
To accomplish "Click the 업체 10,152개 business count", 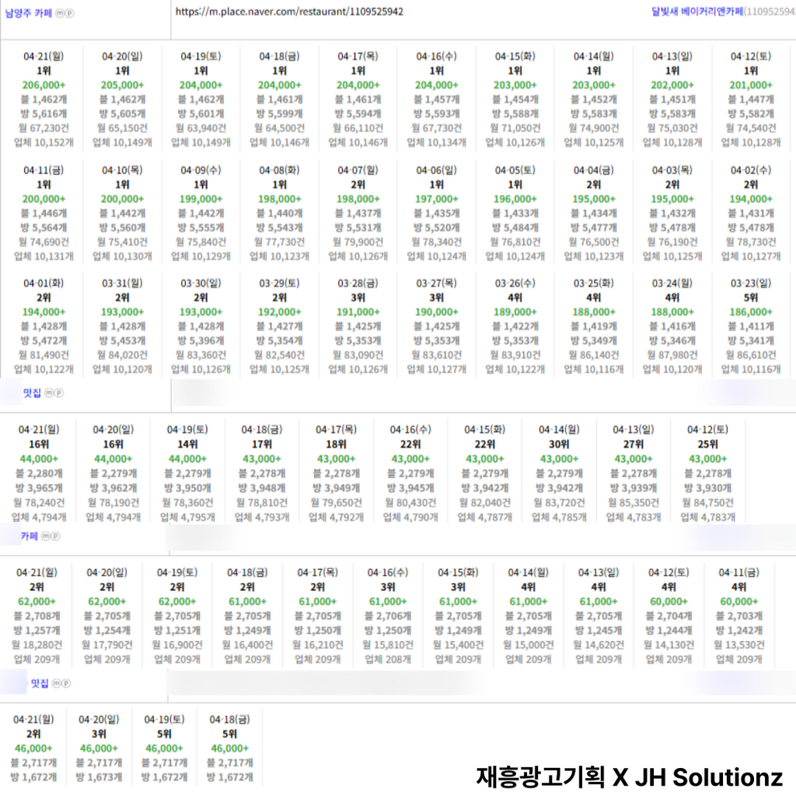I will coord(44,143).
